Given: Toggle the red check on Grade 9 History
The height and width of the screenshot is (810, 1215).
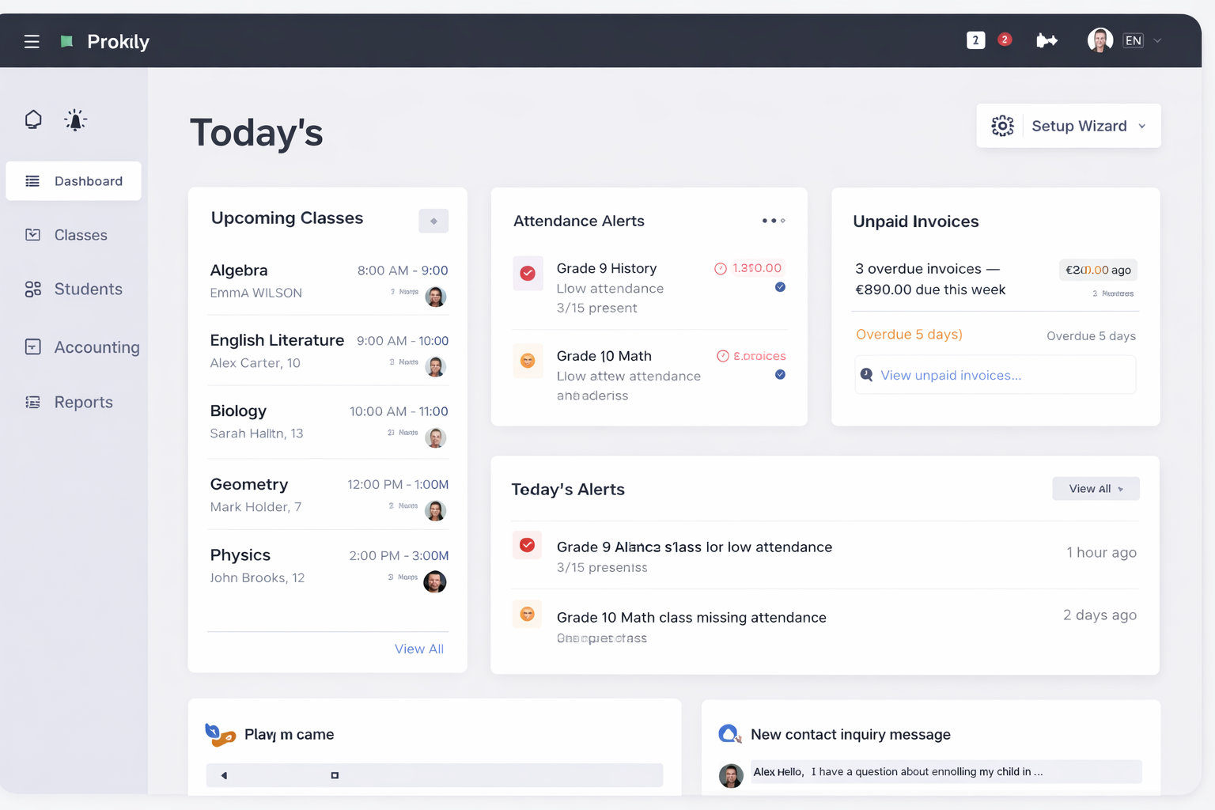Looking at the screenshot, I should coord(528,274).
